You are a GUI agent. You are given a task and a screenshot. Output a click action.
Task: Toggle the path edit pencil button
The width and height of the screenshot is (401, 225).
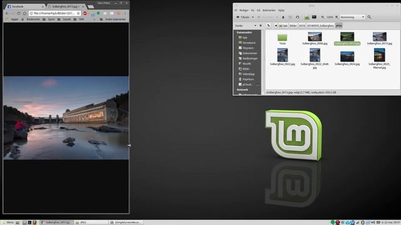click(268, 26)
